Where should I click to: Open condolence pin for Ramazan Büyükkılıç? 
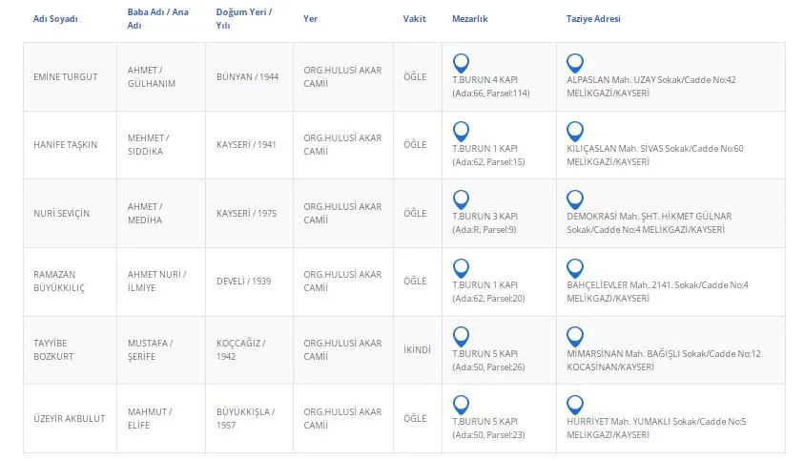pyautogui.click(x=574, y=268)
